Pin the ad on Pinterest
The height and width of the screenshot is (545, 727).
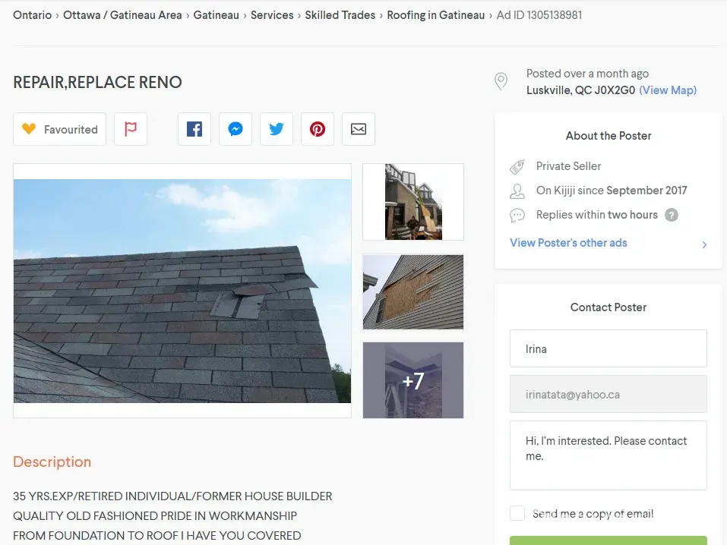click(318, 129)
